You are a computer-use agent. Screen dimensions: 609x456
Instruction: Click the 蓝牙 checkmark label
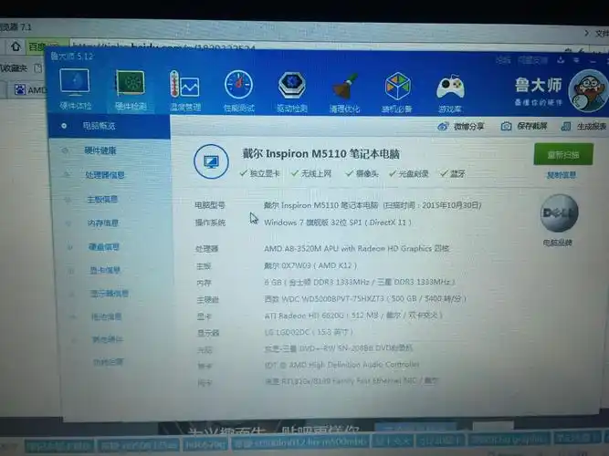tap(453, 173)
